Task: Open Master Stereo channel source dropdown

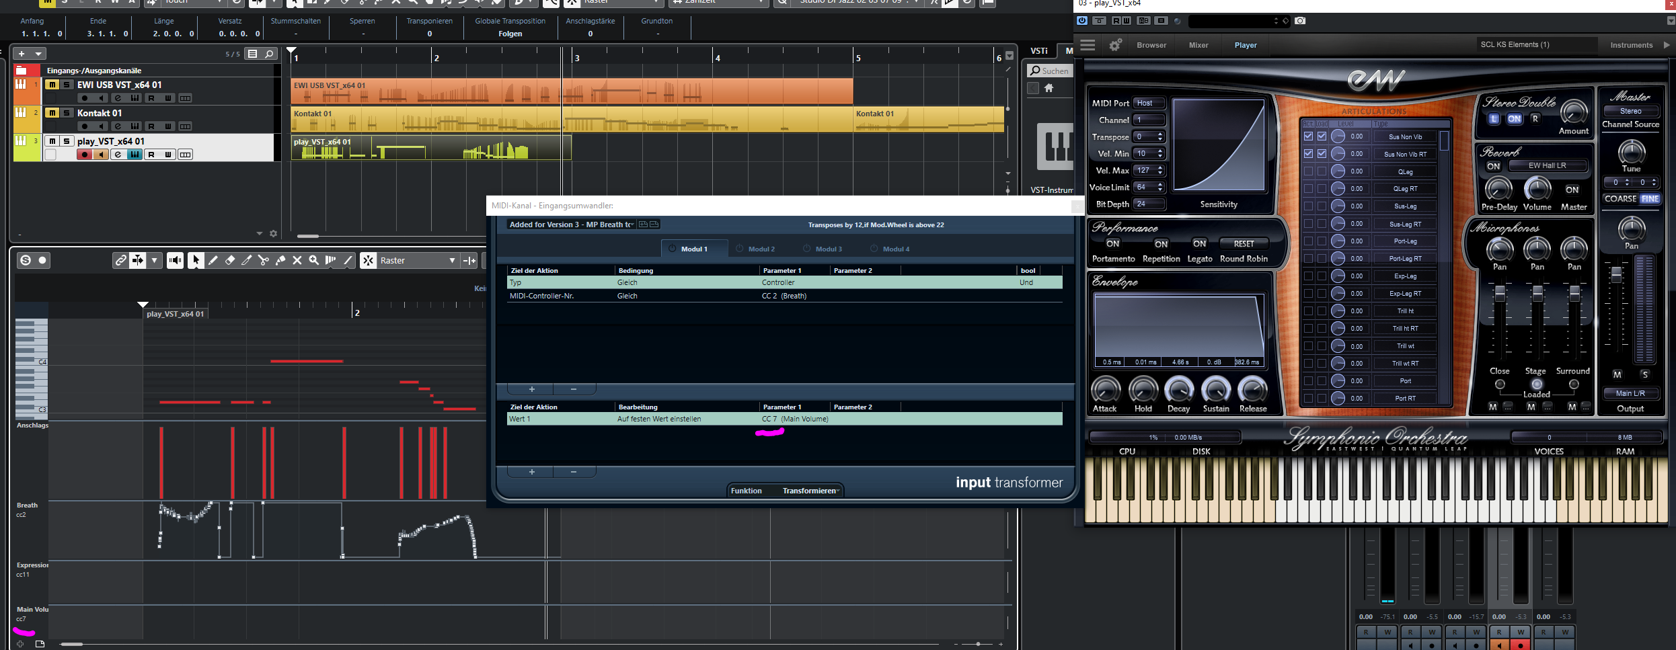Action: point(1630,111)
